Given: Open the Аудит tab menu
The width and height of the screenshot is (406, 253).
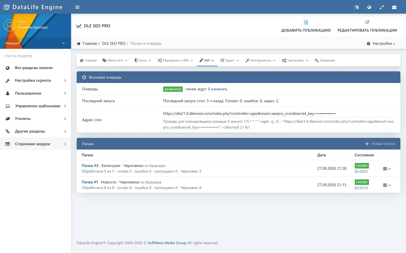Looking at the screenshot, I should 230,60.
